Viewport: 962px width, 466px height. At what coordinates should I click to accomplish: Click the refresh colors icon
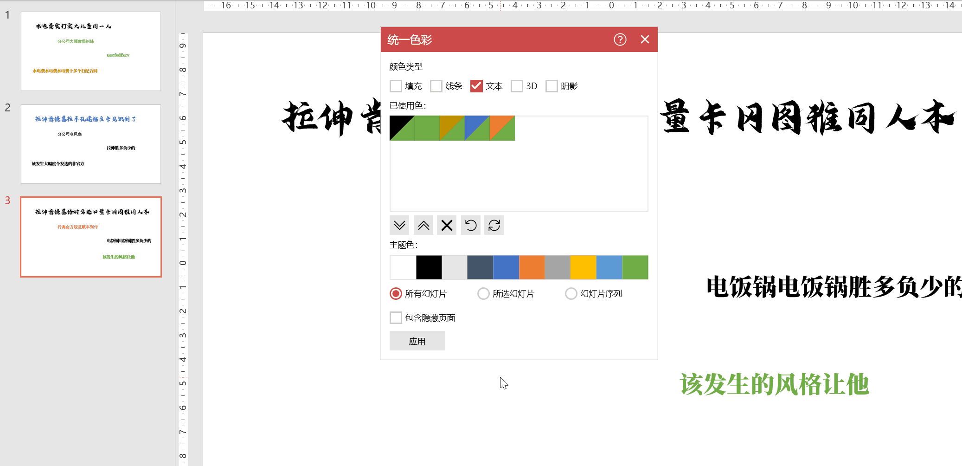click(x=494, y=226)
